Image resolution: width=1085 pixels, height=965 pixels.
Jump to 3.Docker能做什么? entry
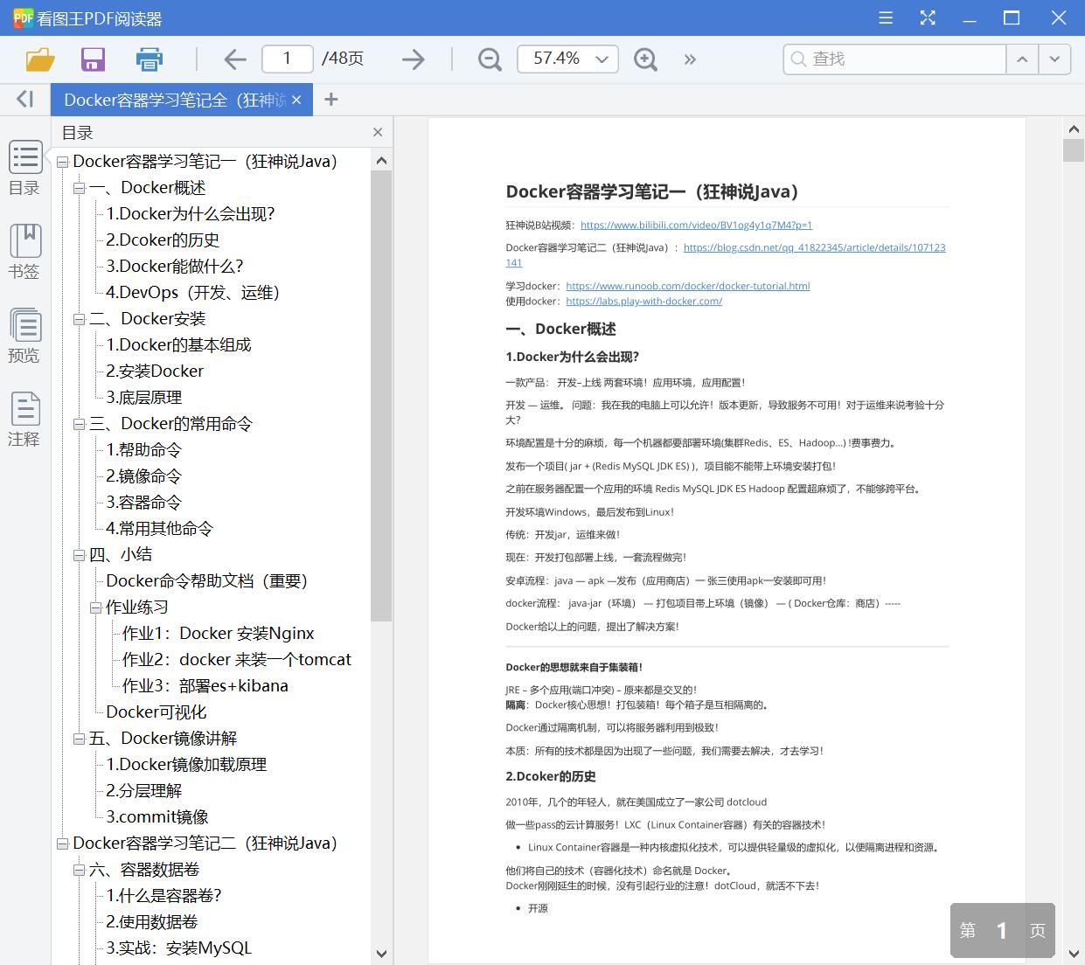[x=175, y=267]
